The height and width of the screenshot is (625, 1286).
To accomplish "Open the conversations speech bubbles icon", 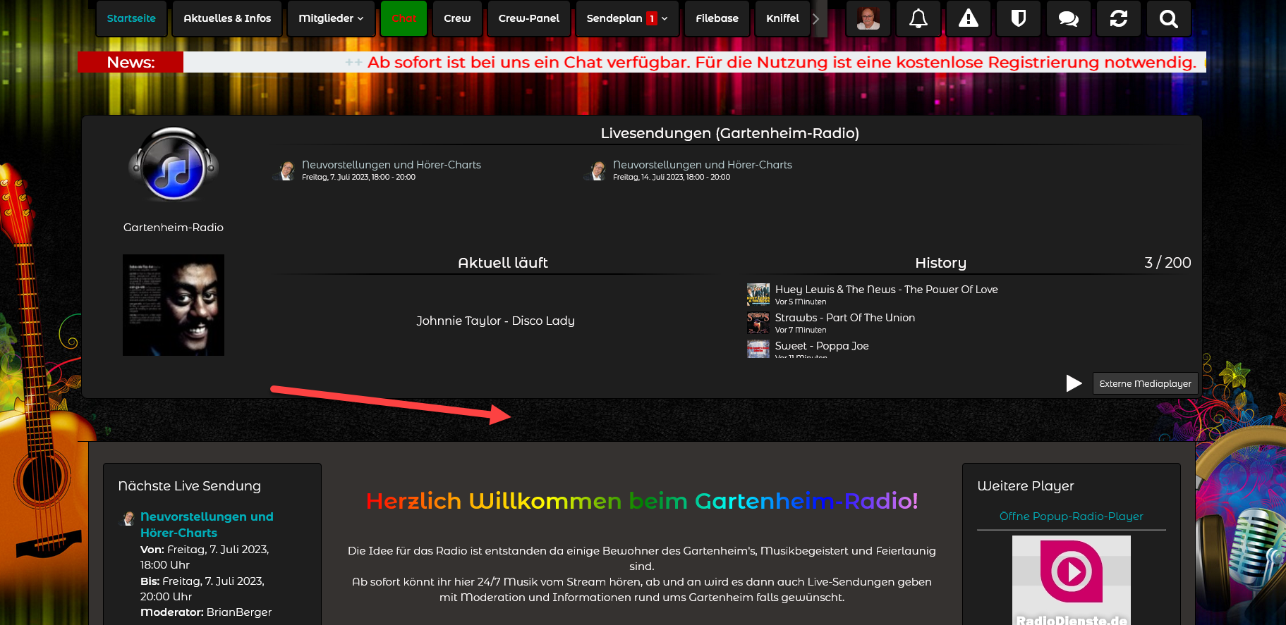I will (x=1068, y=18).
